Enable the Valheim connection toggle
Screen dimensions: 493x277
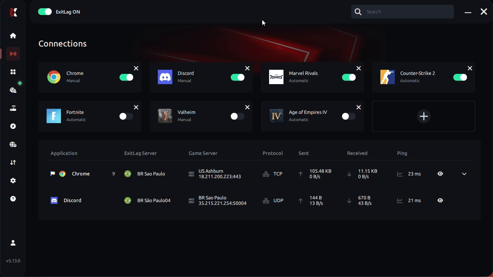[238, 116]
